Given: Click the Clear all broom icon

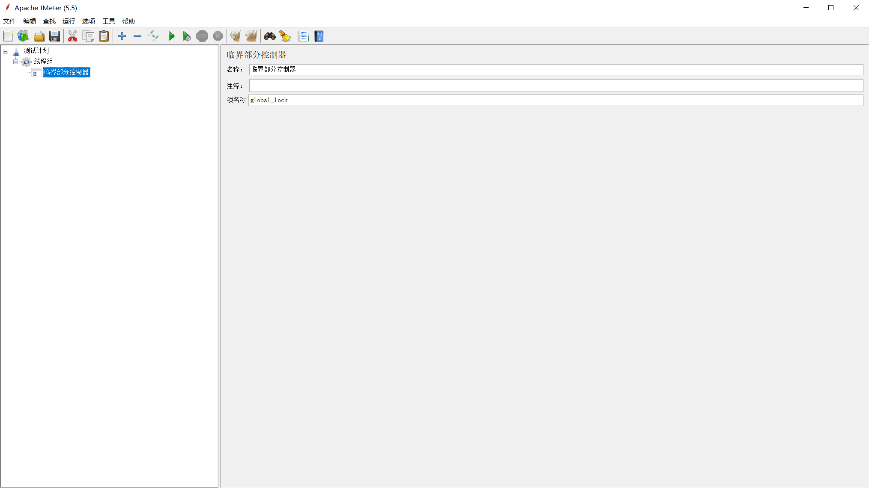Looking at the screenshot, I should click(x=251, y=36).
